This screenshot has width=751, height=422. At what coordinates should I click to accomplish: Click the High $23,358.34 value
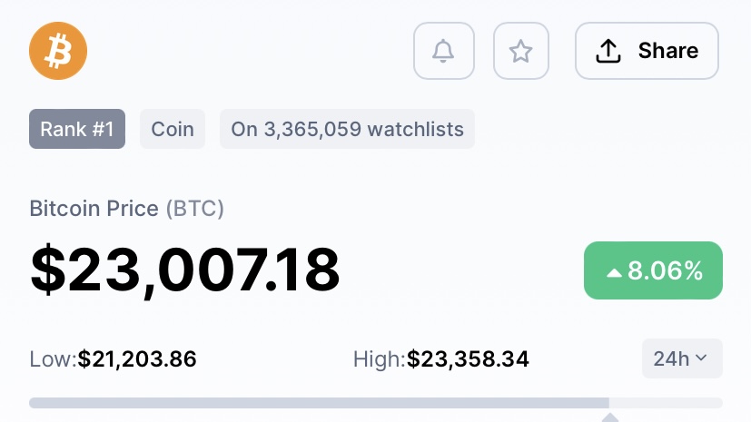tap(468, 358)
